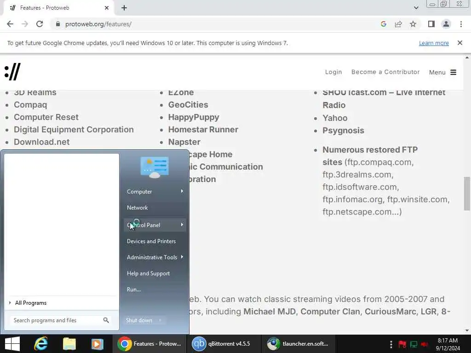Viewport: 471px width, 353px height.
Task: Click the Start menu search magnifier icon
Action: click(106, 320)
